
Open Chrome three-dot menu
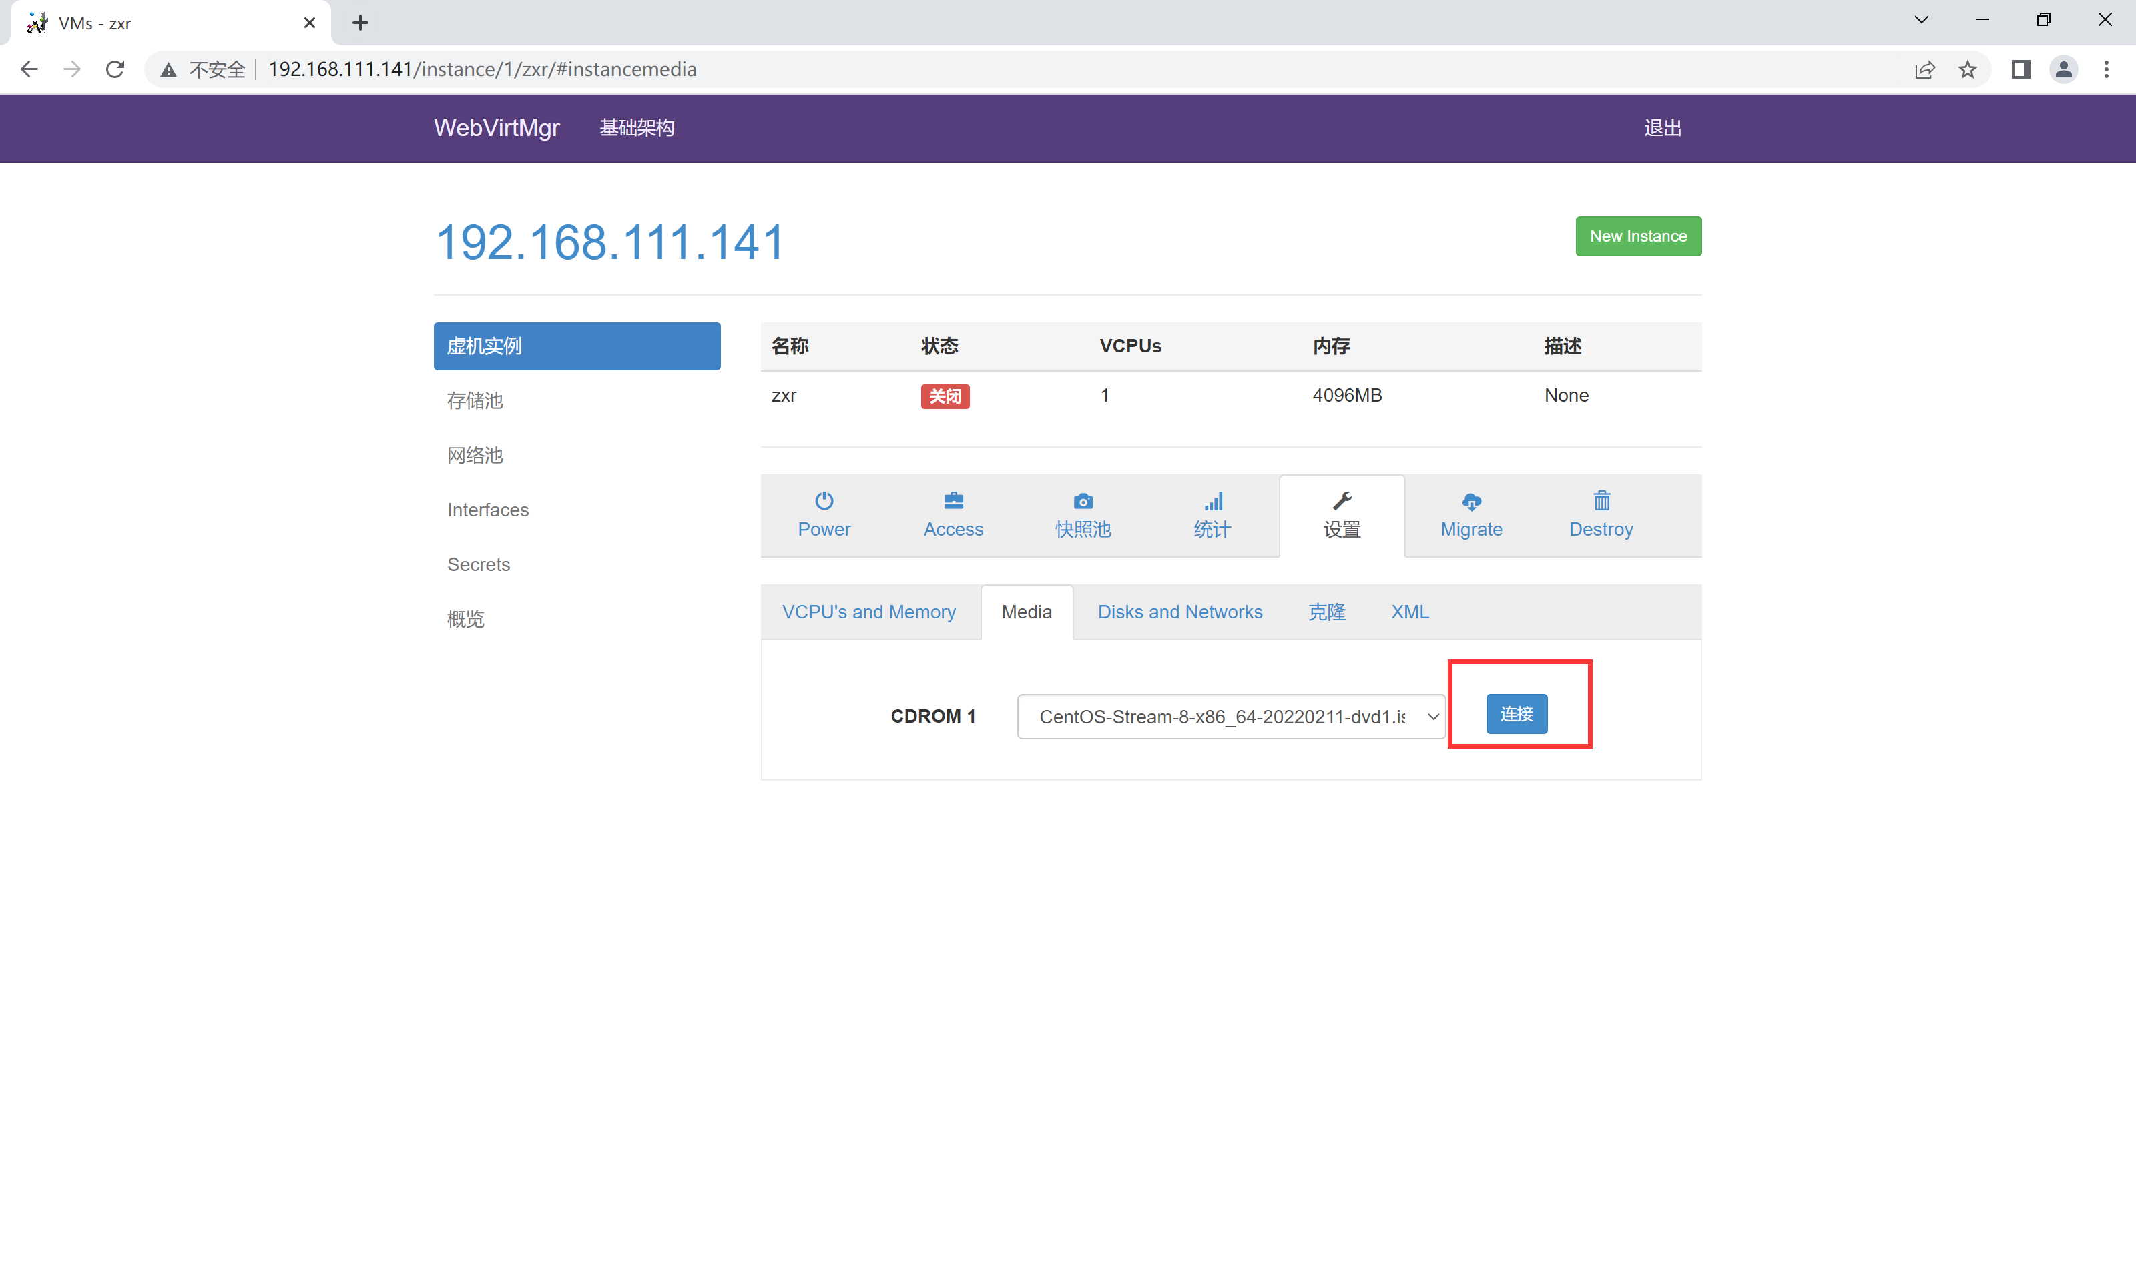2106,69
